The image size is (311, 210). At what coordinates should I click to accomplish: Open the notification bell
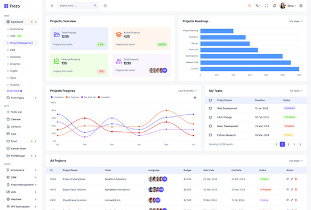pos(275,6)
